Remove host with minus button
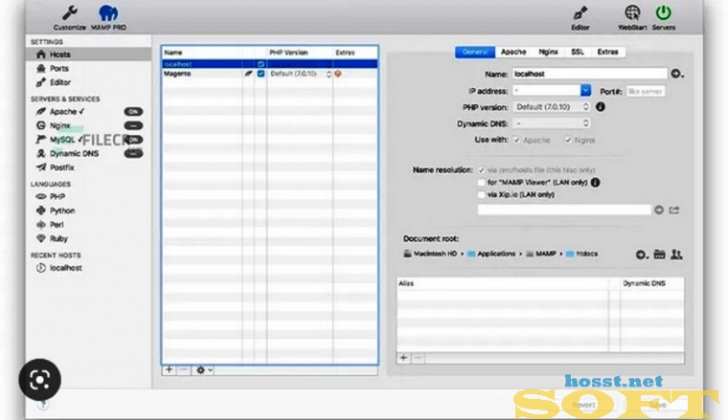Viewport: 728px width, 420px height. click(x=184, y=370)
